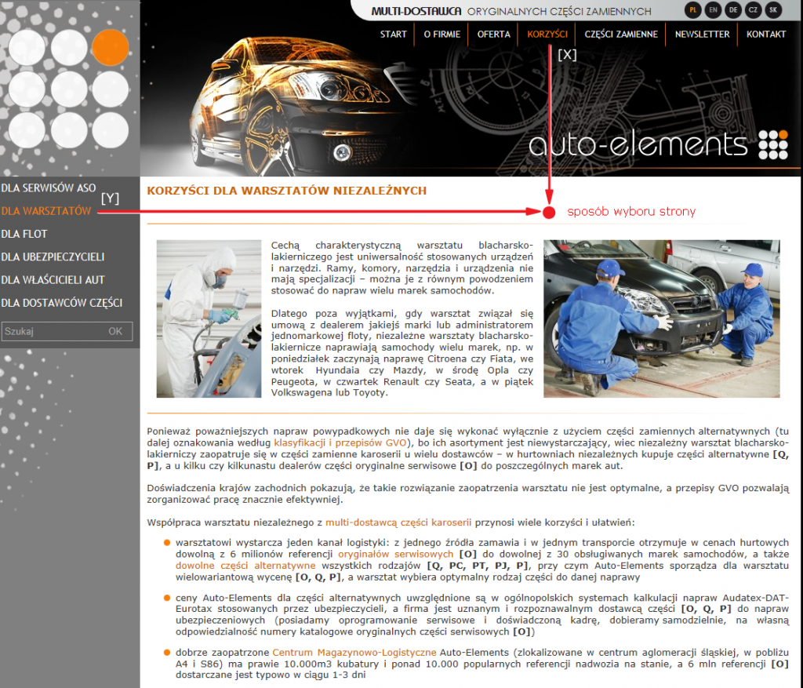Open DLA FLOT sidebar link

tap(24, 234)
